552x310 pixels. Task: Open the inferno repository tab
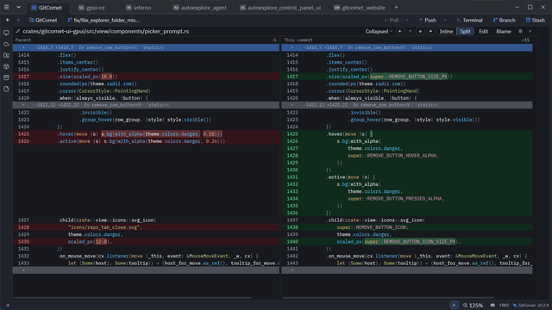tap(139, 8)
